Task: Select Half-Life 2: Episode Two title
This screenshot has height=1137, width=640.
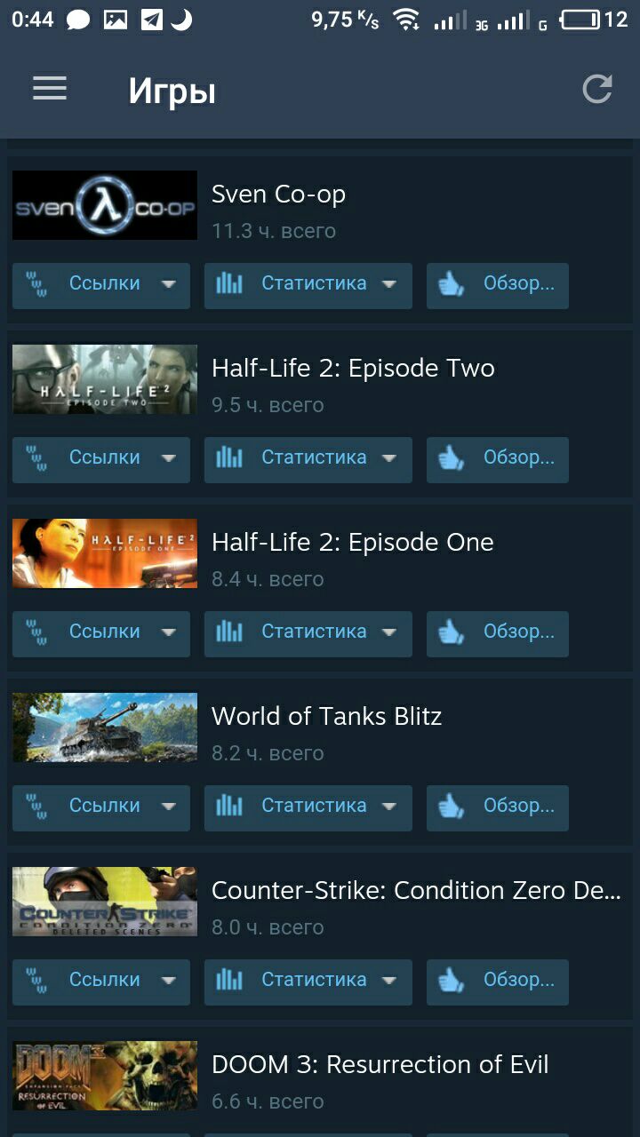Action: (353, 368)
